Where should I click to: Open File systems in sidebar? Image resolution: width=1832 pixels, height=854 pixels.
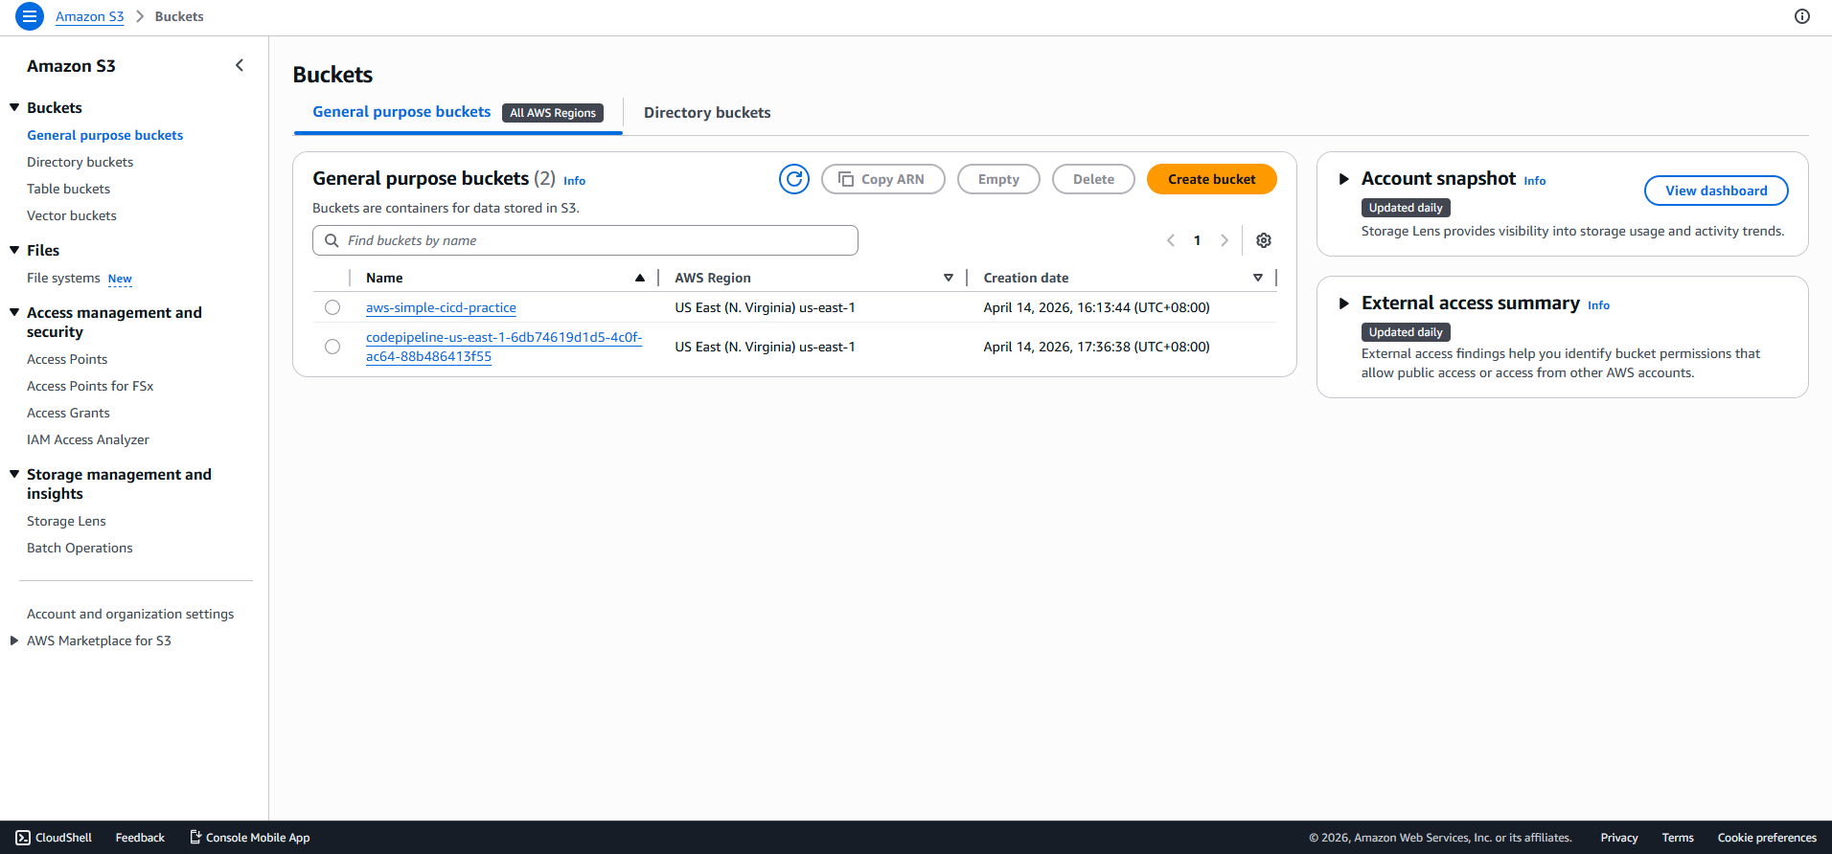(63, 278)
